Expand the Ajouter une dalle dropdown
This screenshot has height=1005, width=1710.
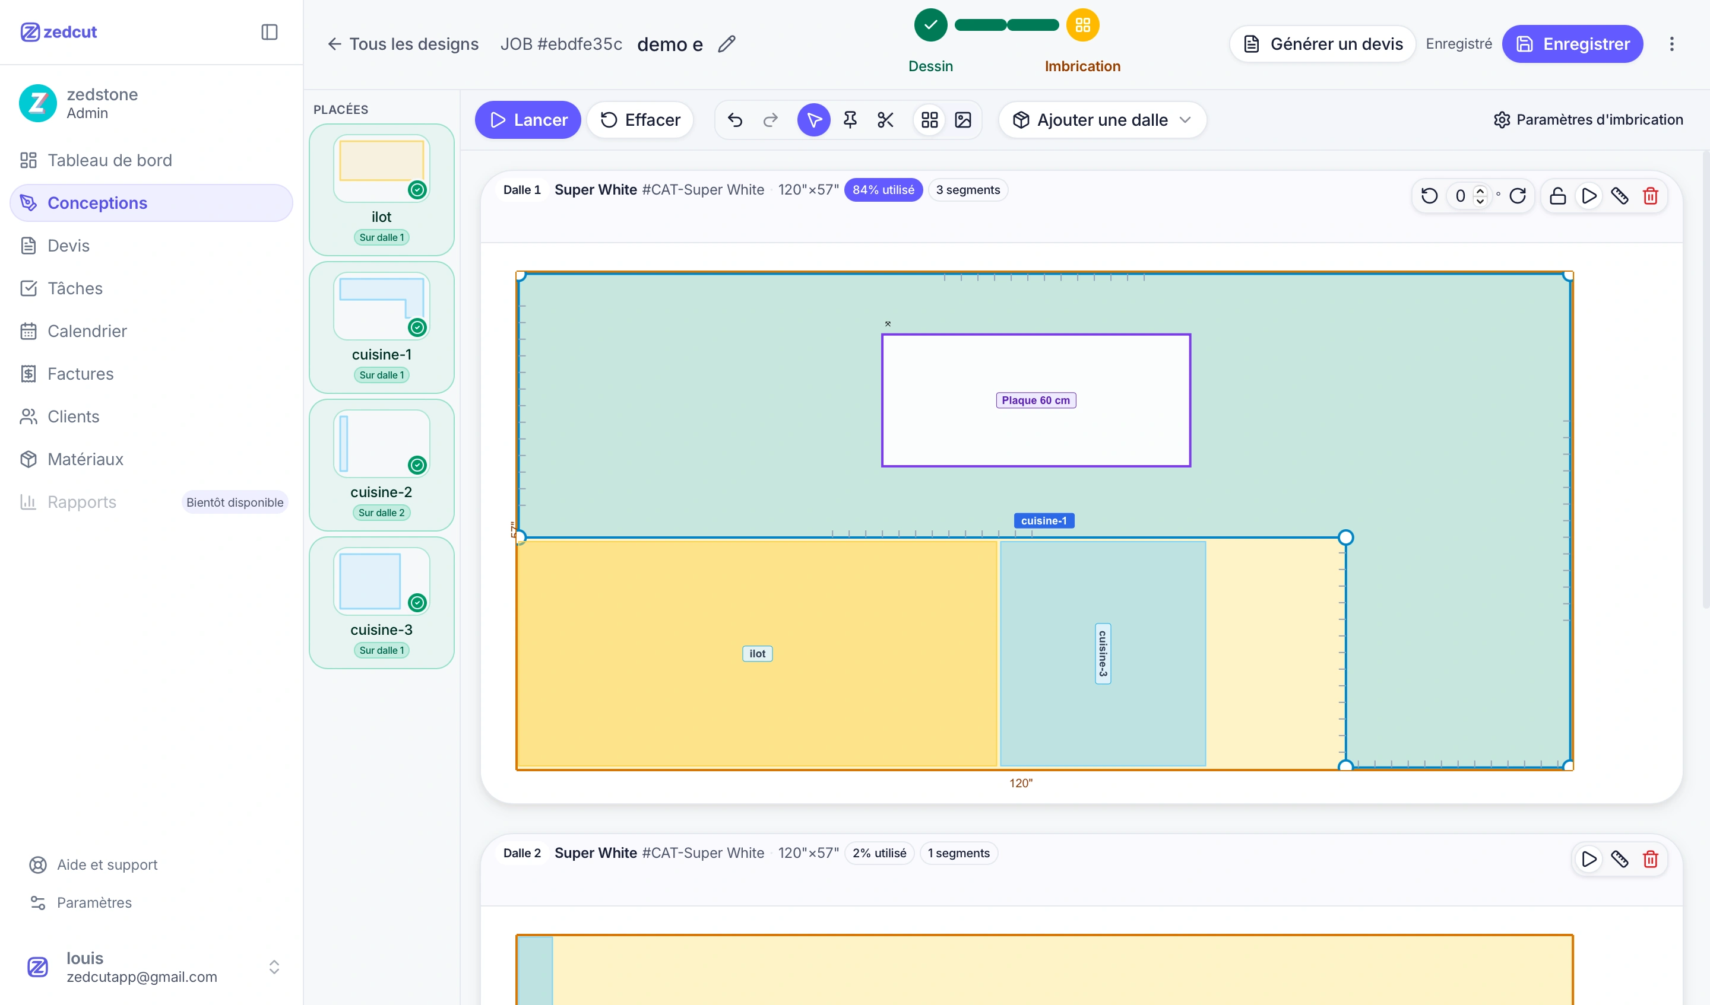tap(1103, 120)
